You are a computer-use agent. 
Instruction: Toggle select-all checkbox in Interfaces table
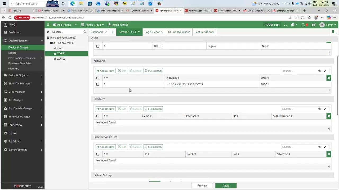(x=98, y=116)
